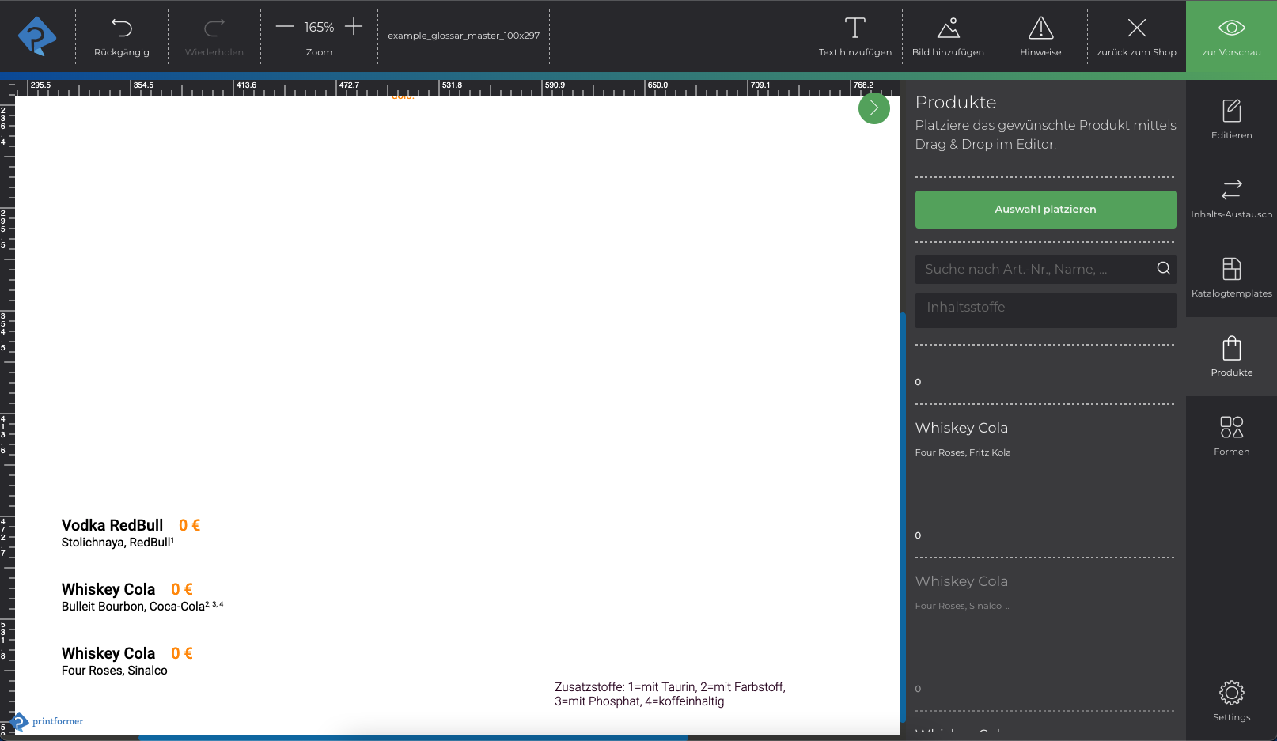Click the minus icon to zoom out
Image resolution: width=1277 pixels, height=741 pixels.
pyautogui.click(x=285, y=27)
